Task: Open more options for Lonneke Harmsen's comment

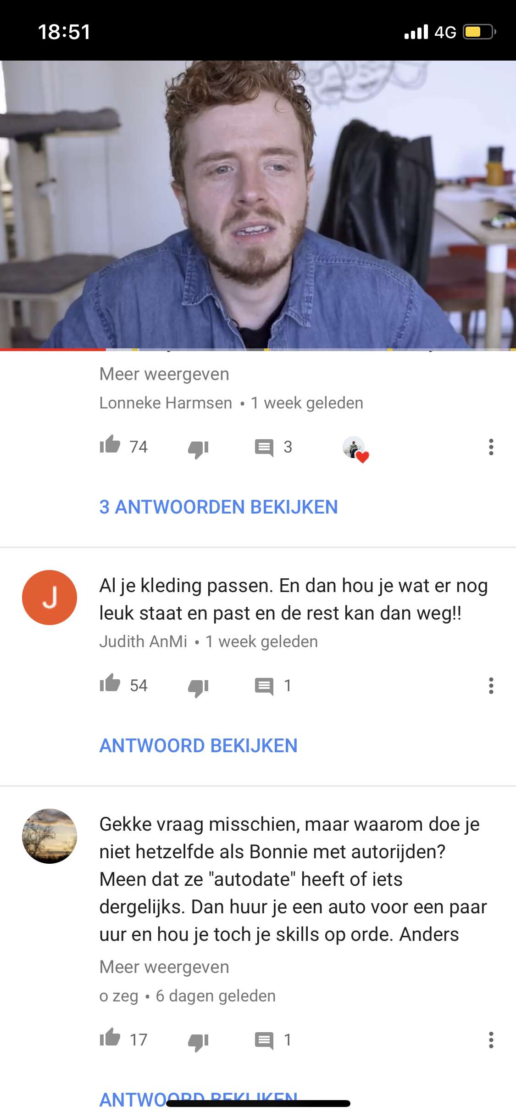Action: 491,447
